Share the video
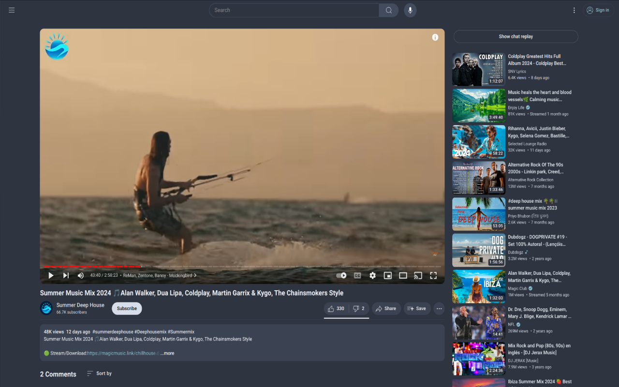619x387 pixels. point(386,309)
